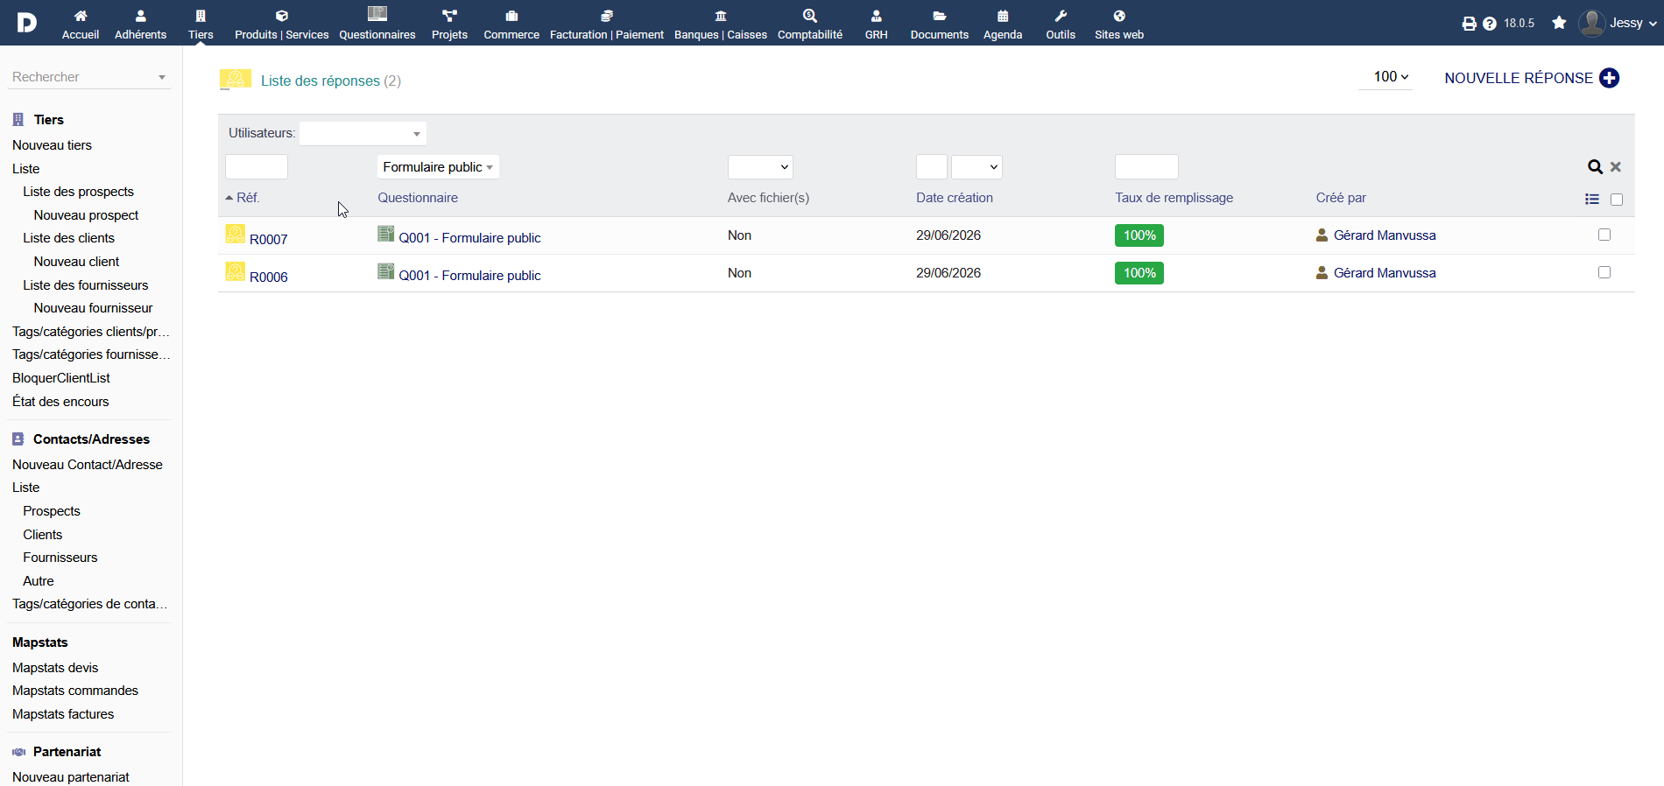Screen dimensions: 1664x786
Task: Open the Agenda calendar icon
Action: coord(1003,16)
